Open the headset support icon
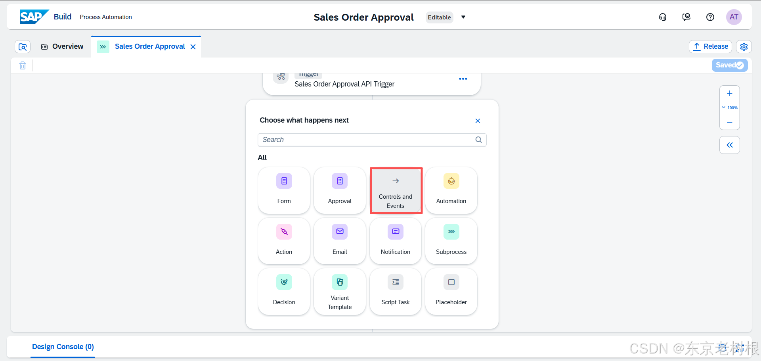Screen dimensions: 761x361 (x=663, y=17)
